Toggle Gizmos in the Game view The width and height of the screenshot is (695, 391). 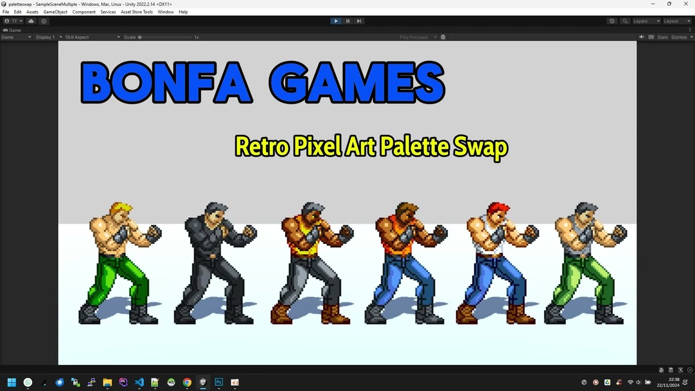[679, 37]
